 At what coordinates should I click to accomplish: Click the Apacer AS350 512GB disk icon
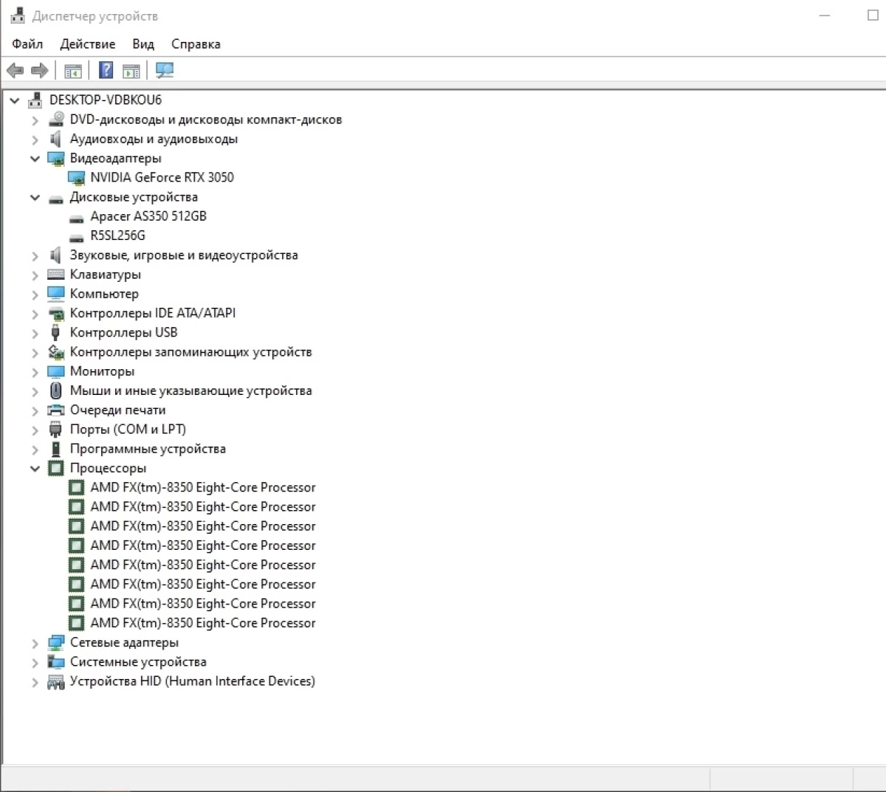pos(76,218)
